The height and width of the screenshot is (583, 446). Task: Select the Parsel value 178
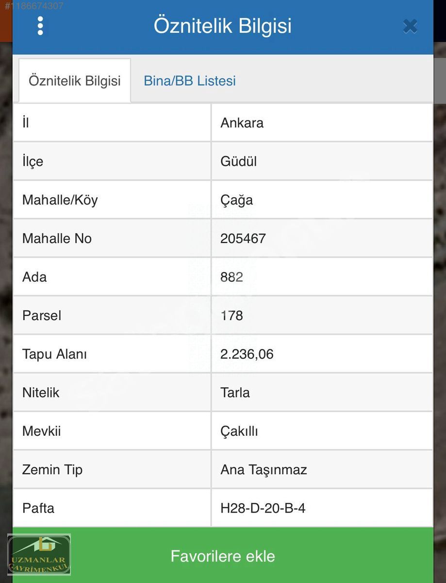pos(231,316)
